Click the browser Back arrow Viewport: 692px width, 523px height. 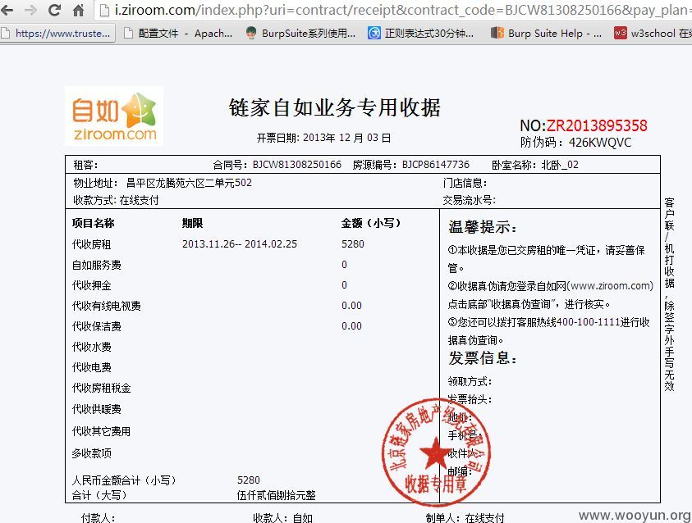coord(7,10)
